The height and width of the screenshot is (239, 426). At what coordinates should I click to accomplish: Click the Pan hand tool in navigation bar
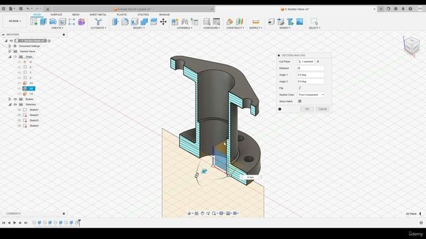click(x=202, y=214)
